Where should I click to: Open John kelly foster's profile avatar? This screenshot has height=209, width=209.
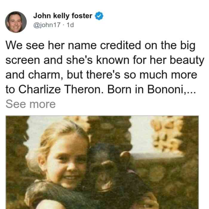[16, 22]
